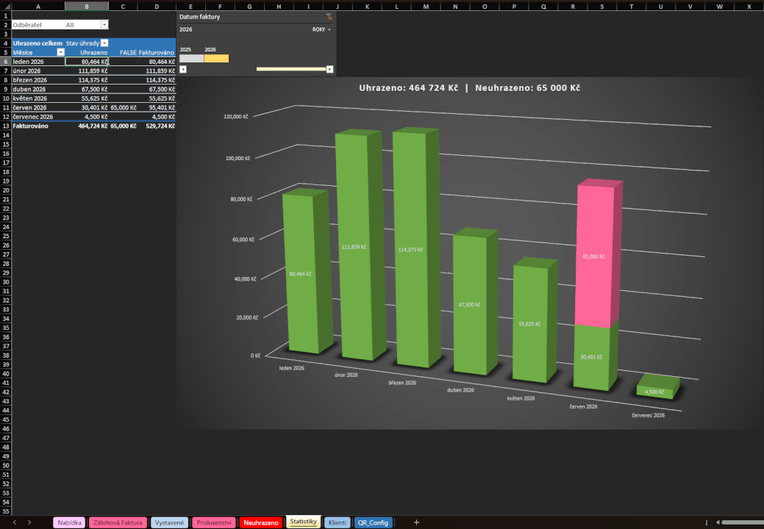Select the Statistiky sheet tab

tap(303, 522)
